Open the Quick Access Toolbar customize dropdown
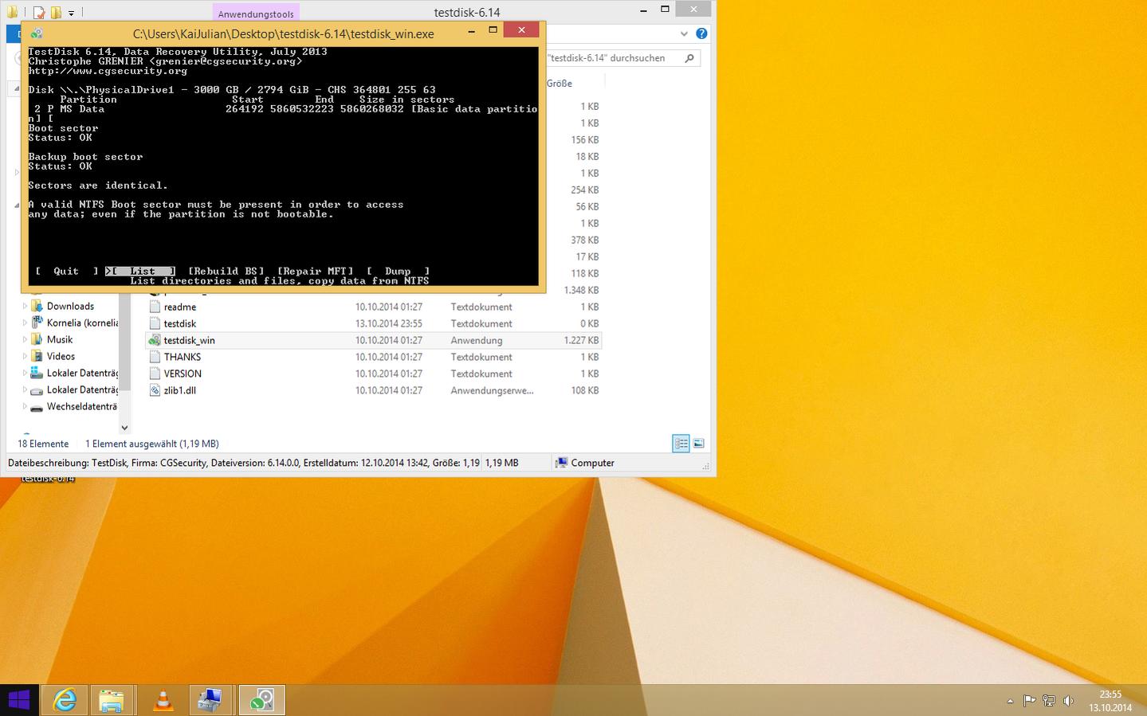The width and height of the screenshot is (1147, 716). point(71,14)
